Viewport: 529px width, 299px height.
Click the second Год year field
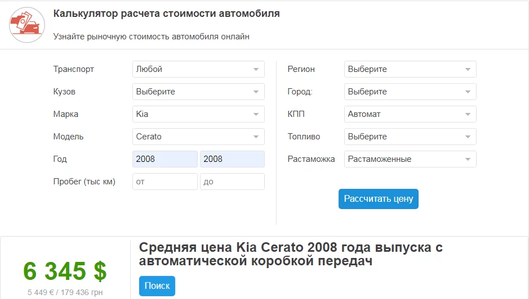(232, 159)
